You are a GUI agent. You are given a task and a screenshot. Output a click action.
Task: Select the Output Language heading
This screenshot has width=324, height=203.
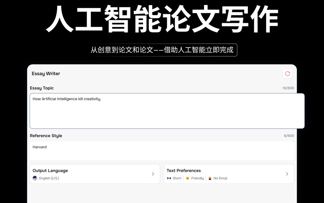[50, 171]
